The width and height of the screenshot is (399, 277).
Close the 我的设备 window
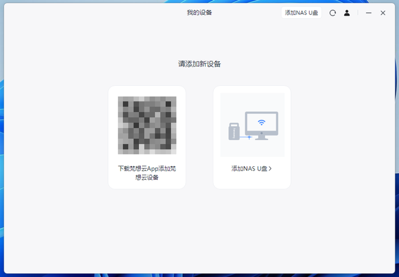(x=383, y=13)
